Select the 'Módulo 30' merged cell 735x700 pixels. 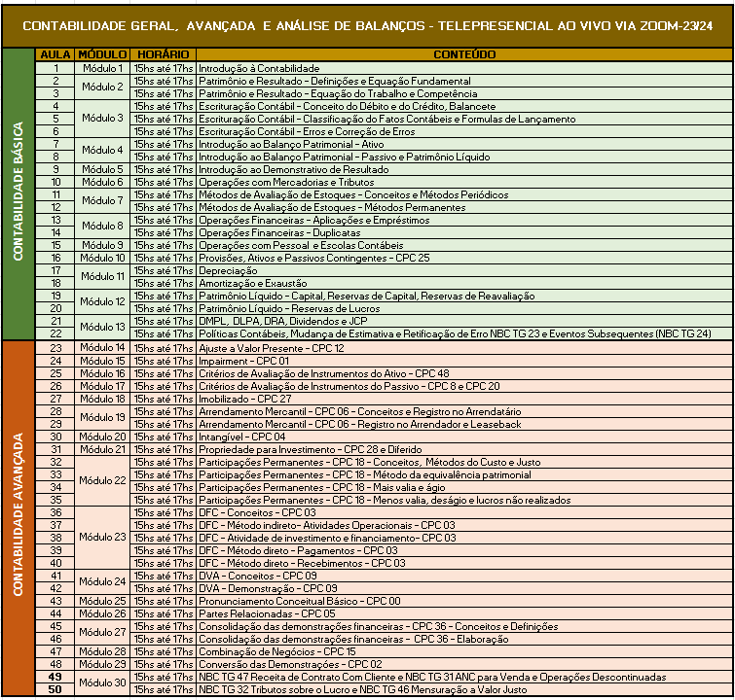(102, 683)
